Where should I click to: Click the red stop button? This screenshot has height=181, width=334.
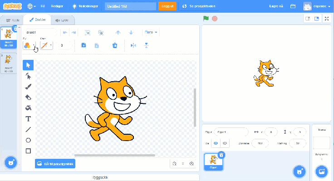[x=215, y=19]
